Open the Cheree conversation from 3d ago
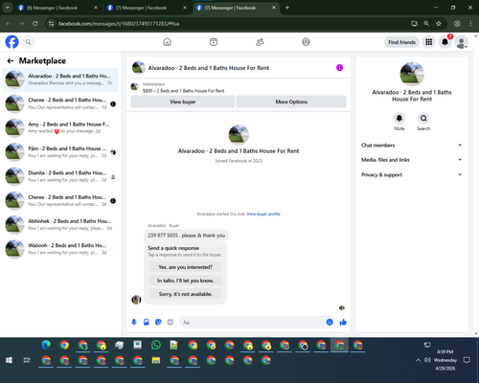479x383 pixels. click(x=60, y=201)
